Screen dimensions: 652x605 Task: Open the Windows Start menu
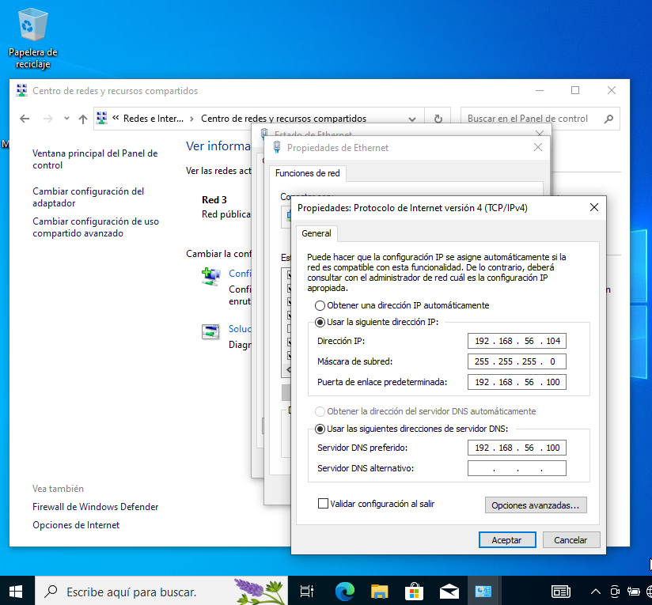16,592
